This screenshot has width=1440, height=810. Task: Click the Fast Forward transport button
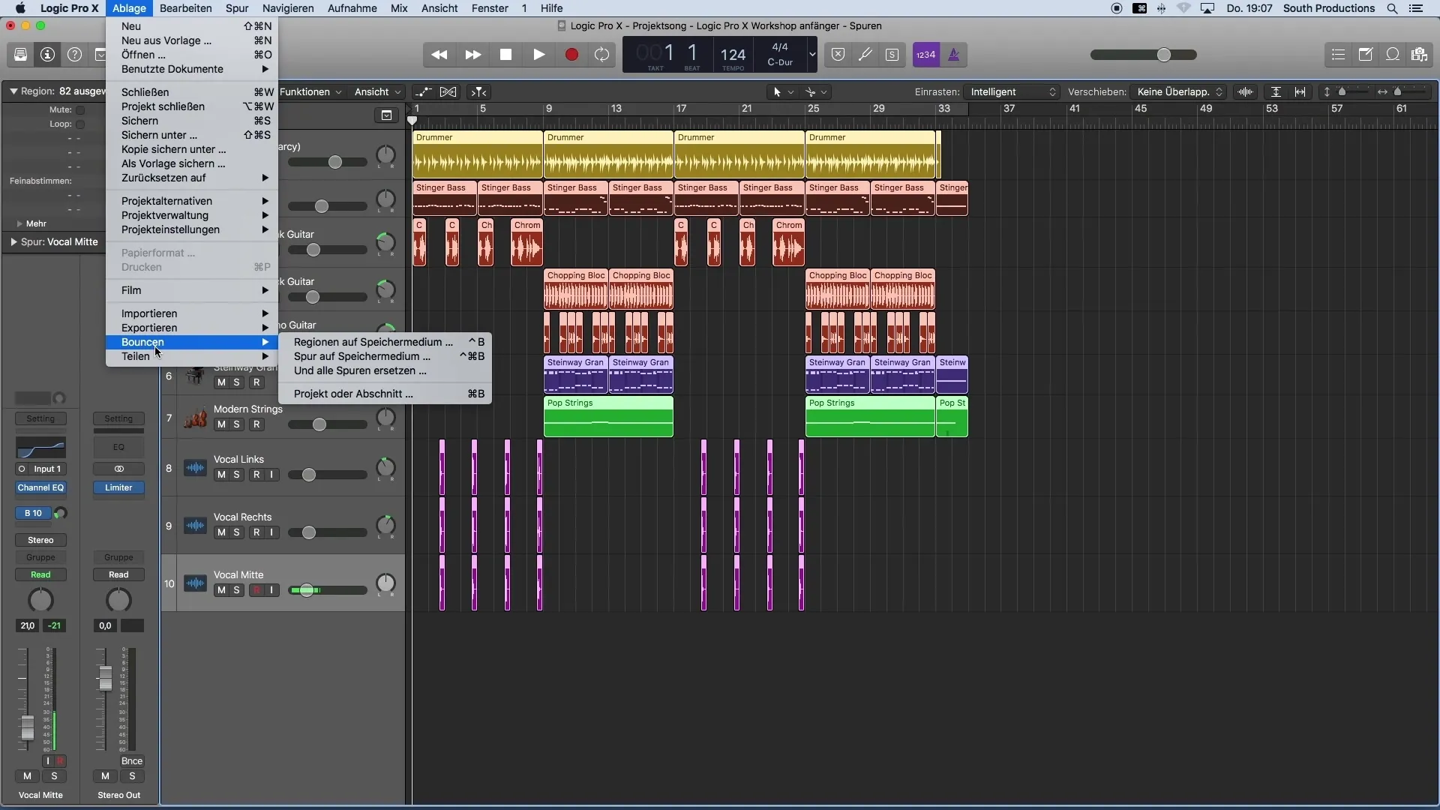coord(472,55)
